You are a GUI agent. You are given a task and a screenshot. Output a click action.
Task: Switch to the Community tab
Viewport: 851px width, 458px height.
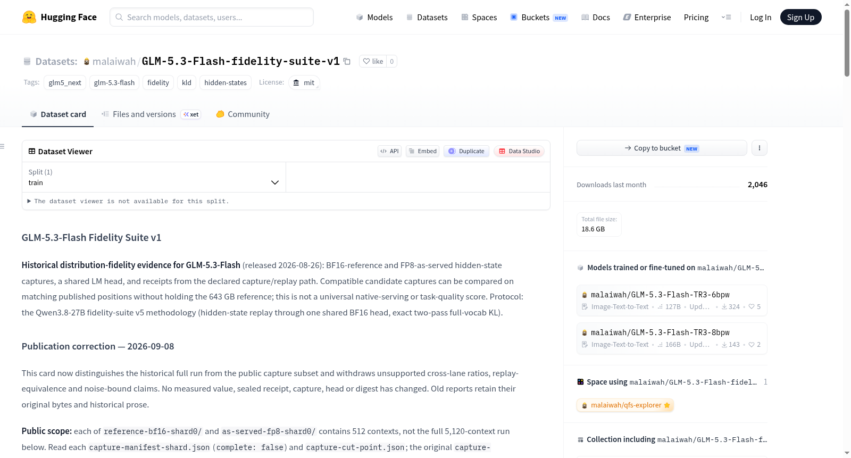243,114
